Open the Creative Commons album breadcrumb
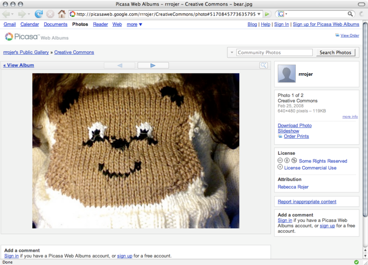This screenshot has height=265, width=368. pyautogui.click(x=74, y=52)
